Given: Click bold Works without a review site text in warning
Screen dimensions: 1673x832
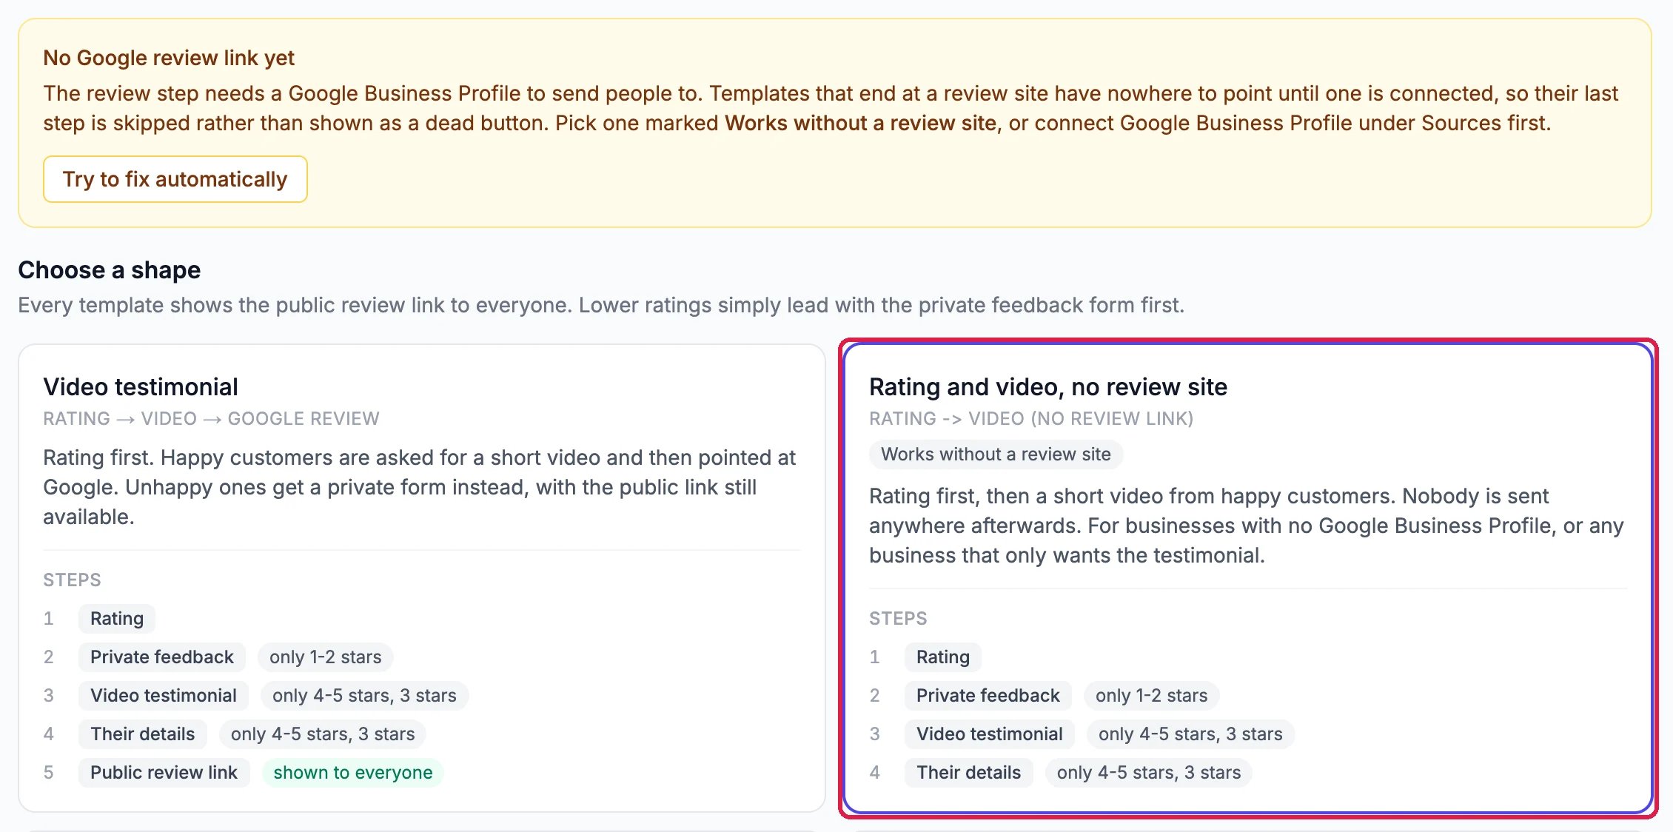Looking at the screenshot, I should [860, 123].
